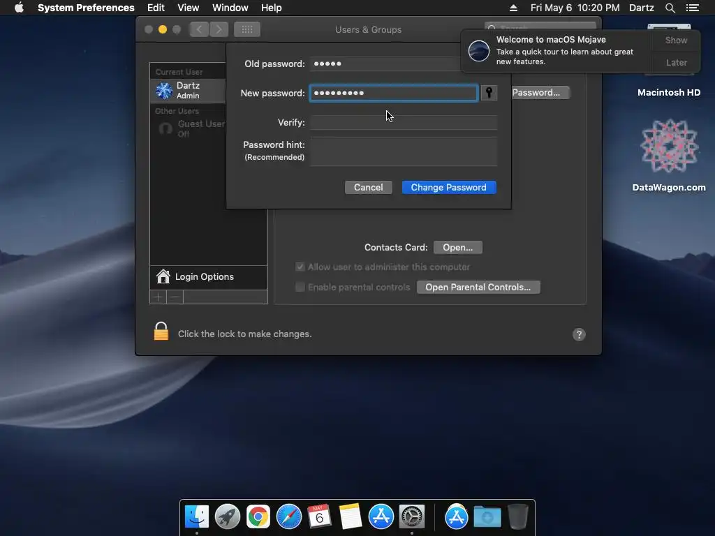The width and height of the screenshot is (715, 536).
Task: Focus the Password hint field
Action: [404, 151]
